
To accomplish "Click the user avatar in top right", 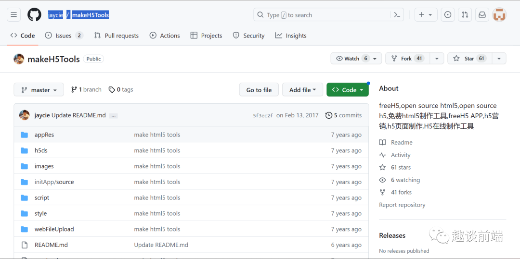I will pyautogui.click(x=499, y=15).
